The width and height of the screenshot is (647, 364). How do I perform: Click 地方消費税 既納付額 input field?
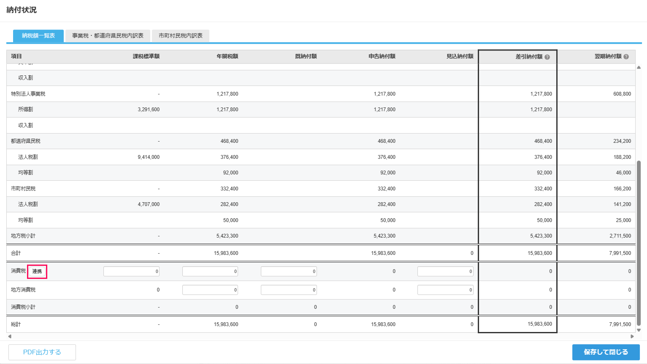289,290
